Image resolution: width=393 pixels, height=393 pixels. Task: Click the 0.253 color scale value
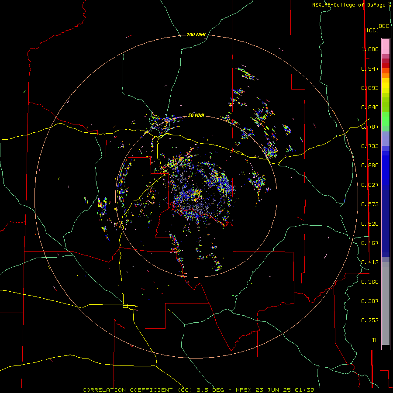(x=370, y=321)
